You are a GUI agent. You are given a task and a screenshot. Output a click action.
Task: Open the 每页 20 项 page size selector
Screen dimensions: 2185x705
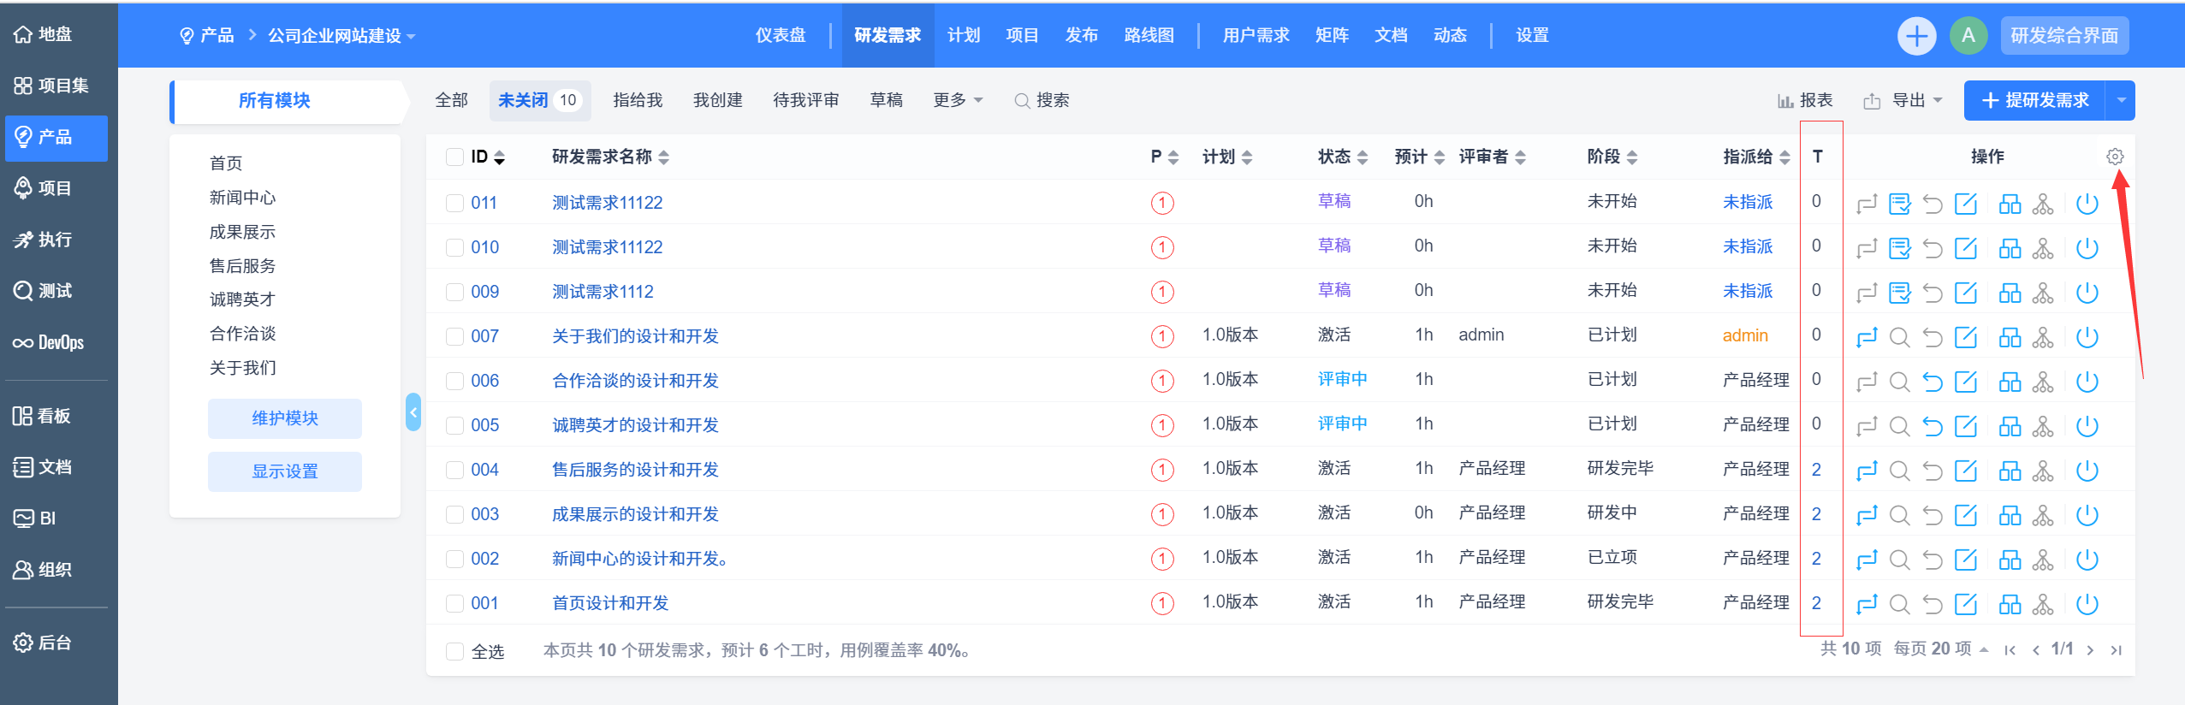[x=1939, y=649]
